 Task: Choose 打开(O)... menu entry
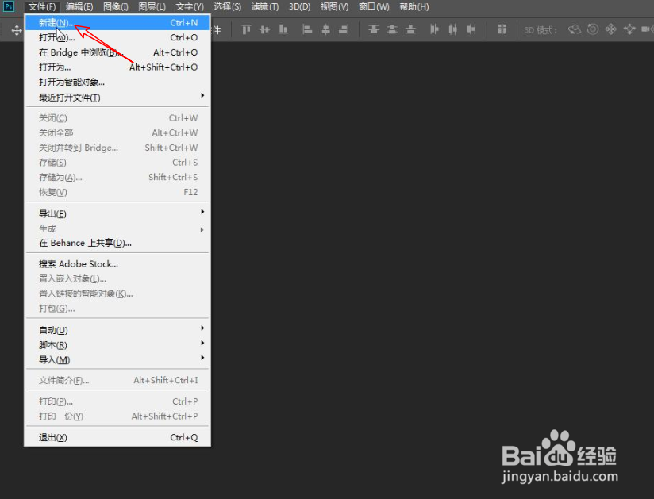coord(117,37)
